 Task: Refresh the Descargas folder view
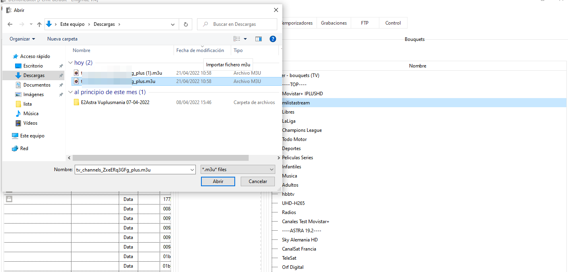185,24
